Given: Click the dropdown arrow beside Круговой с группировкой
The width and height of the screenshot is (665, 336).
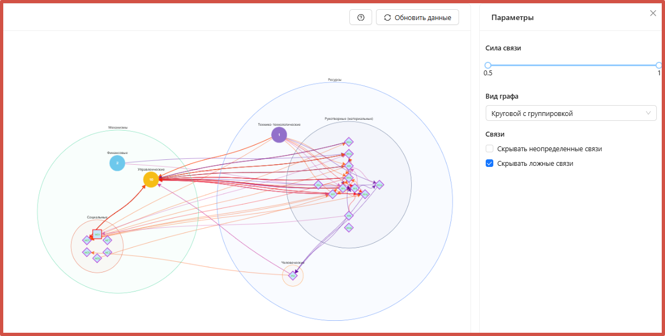Looking at the screenshot, I should 648,113.
